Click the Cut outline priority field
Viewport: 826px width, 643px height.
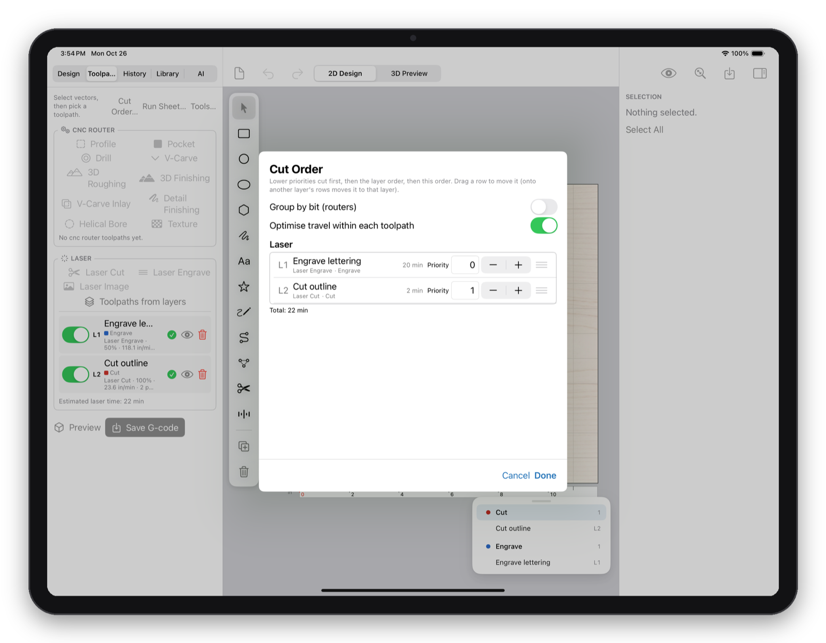(x=465, y=291)
